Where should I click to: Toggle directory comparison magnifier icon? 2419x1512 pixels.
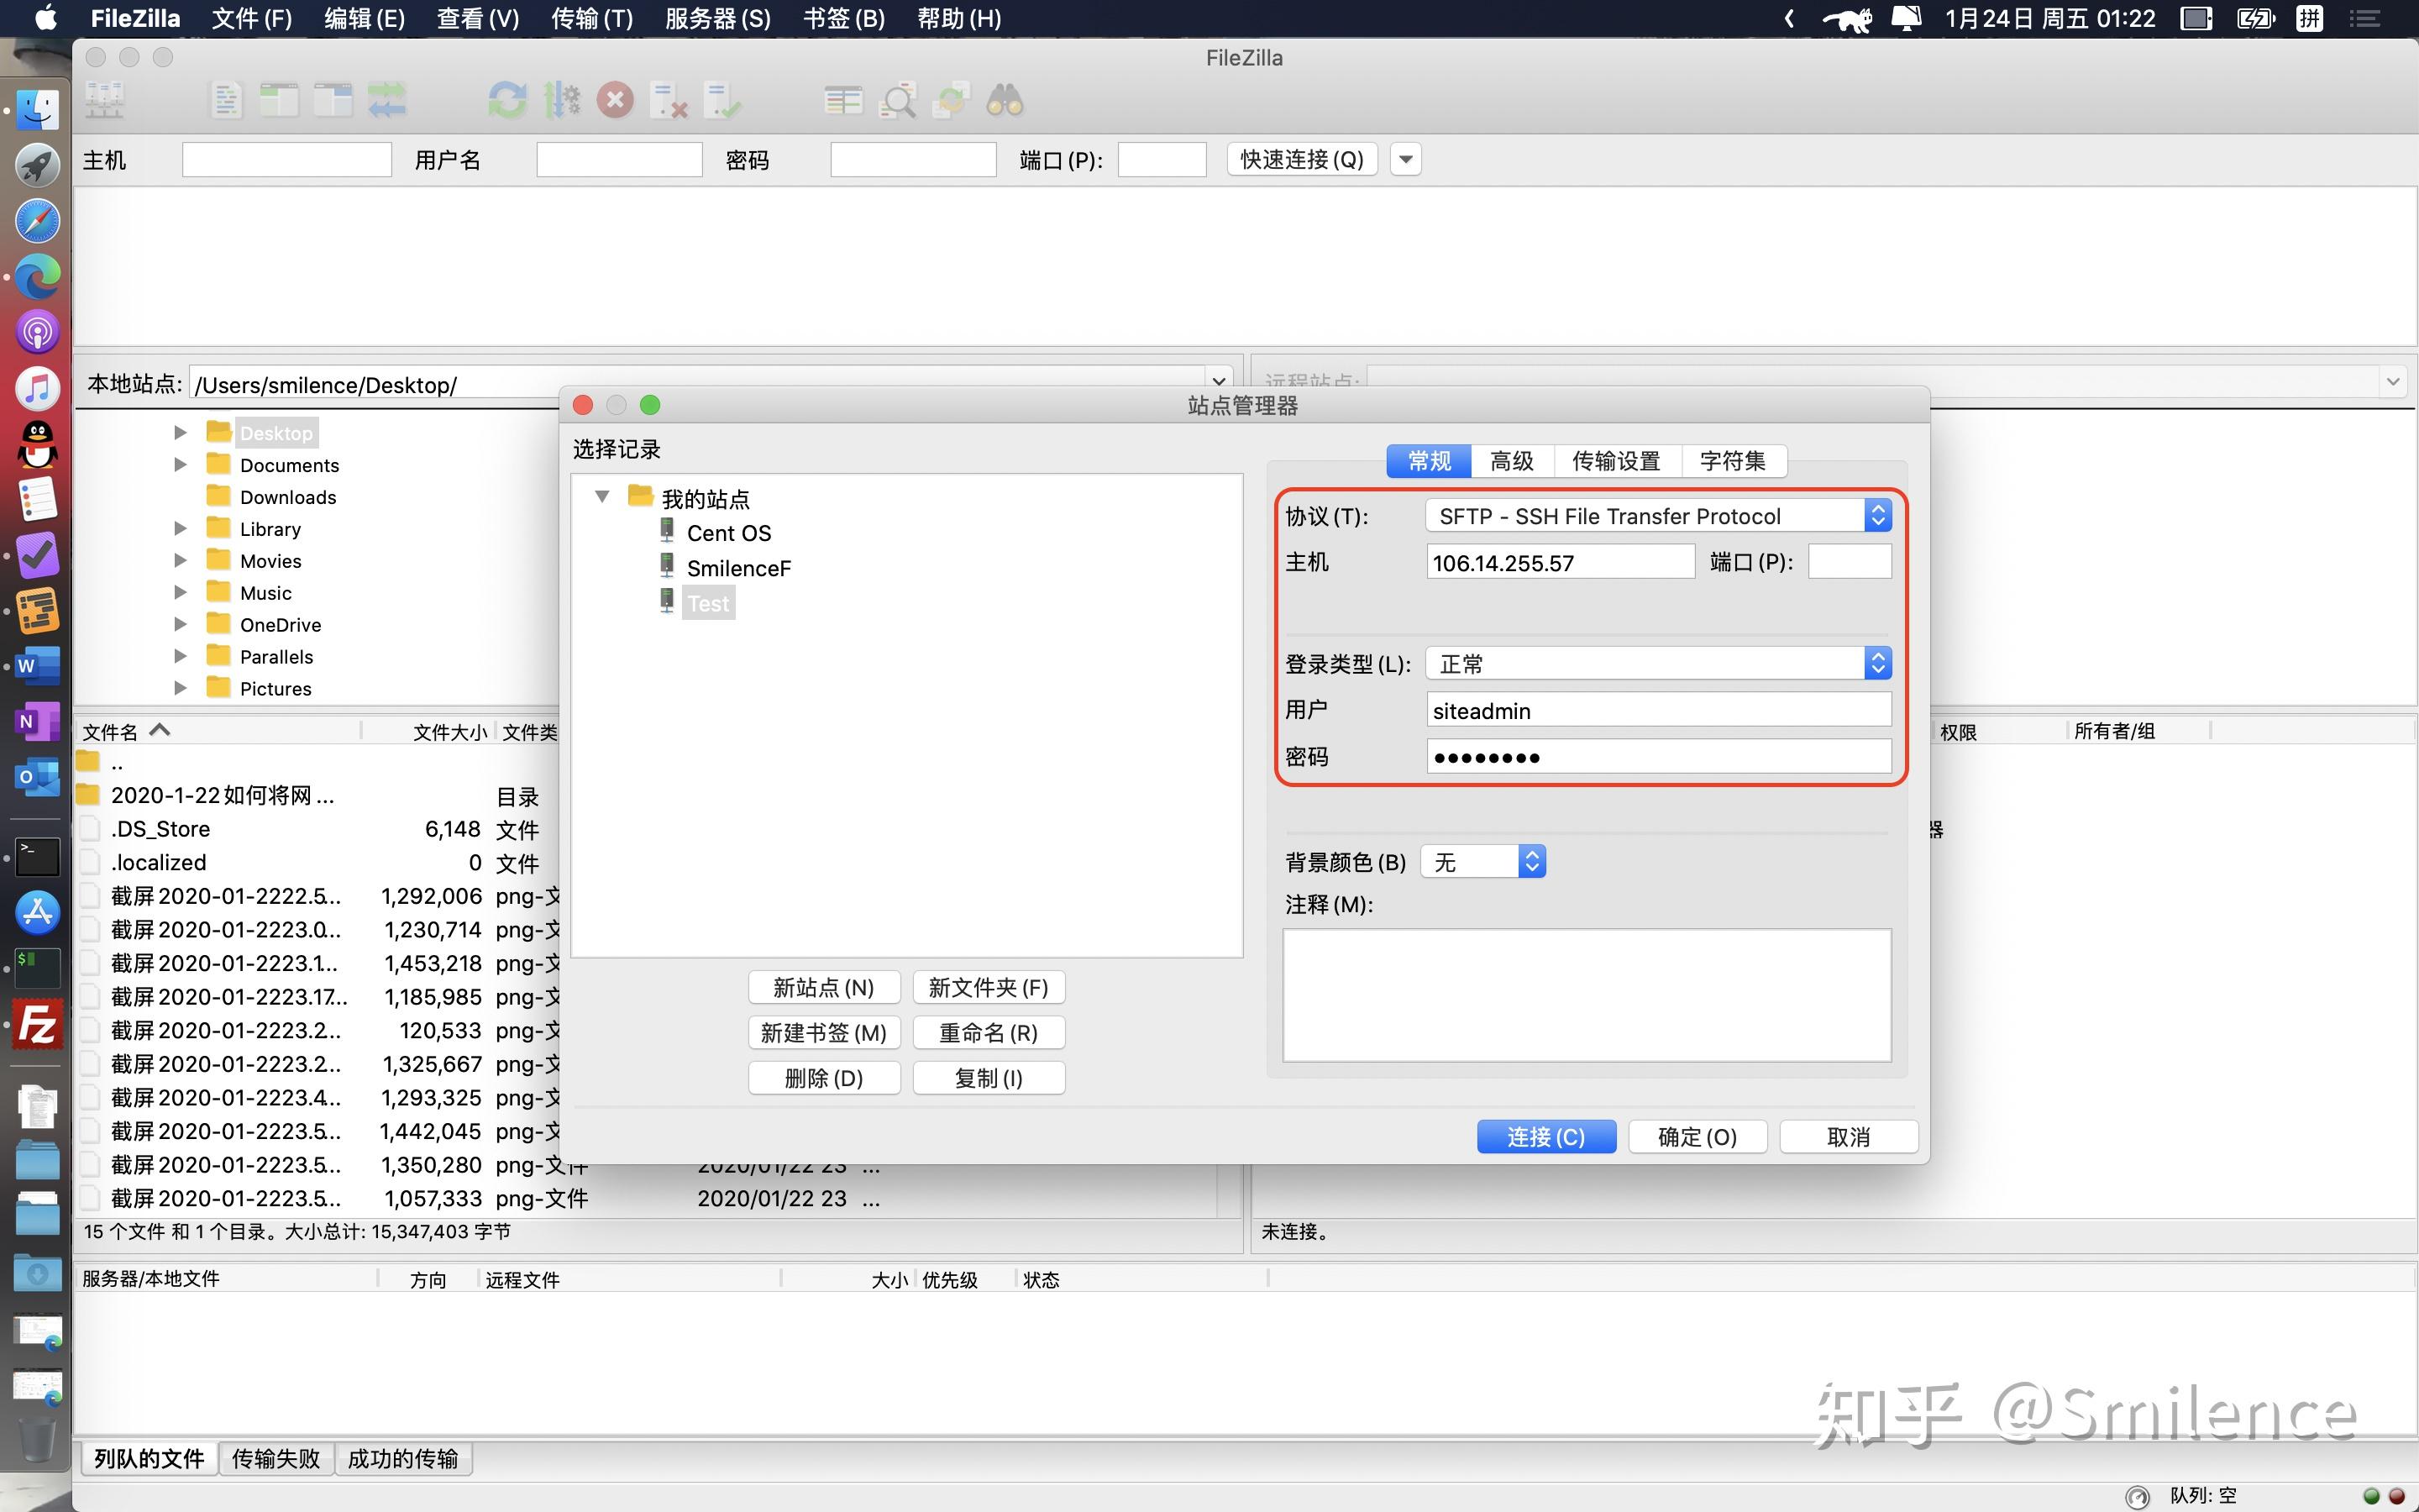pyautogui.click(x=897, y=100)
